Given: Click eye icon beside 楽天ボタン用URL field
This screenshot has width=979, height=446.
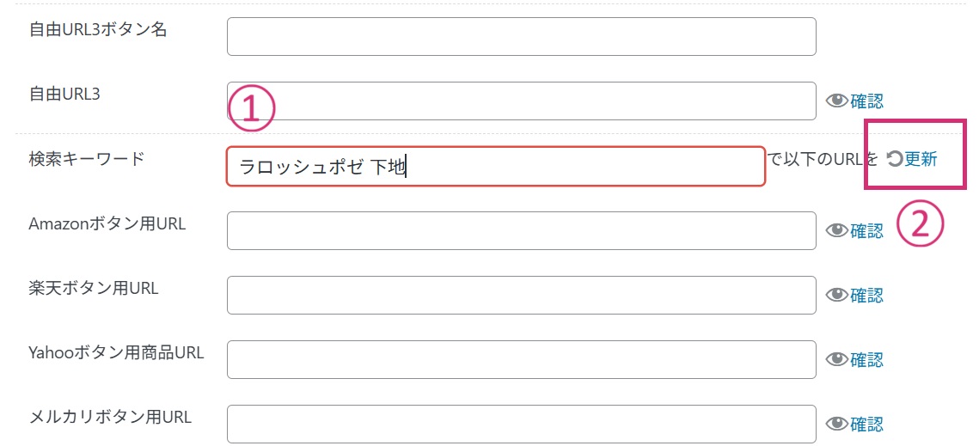Looking at the screenshot, I should pos(836,295).
